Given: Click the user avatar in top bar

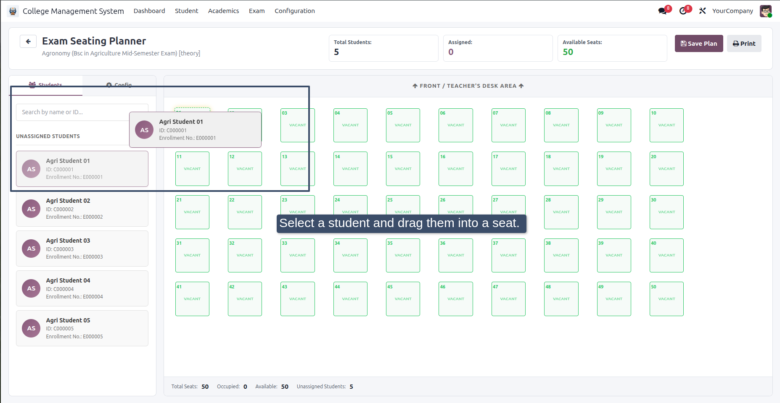Looking at the screenshot, I should click(766, 11).
